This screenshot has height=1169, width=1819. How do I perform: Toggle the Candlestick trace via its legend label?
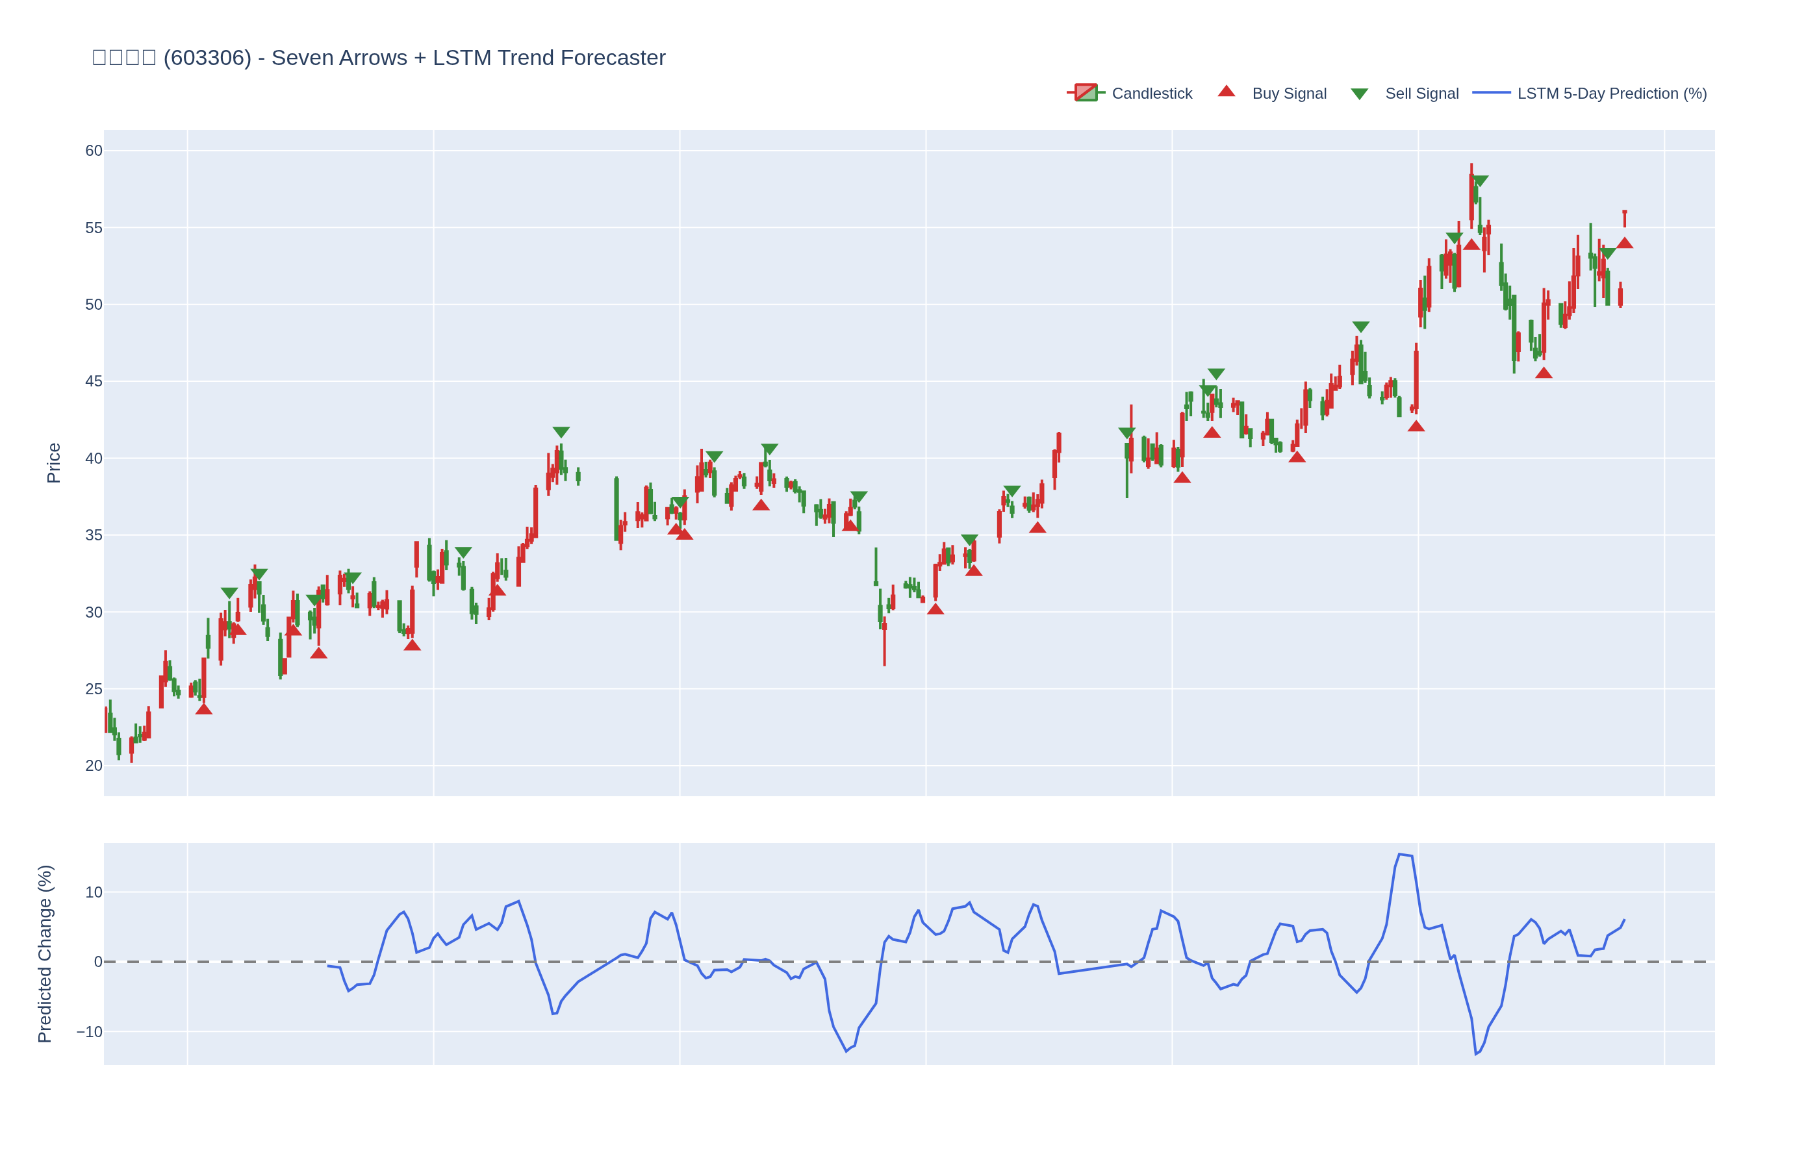1151,94
